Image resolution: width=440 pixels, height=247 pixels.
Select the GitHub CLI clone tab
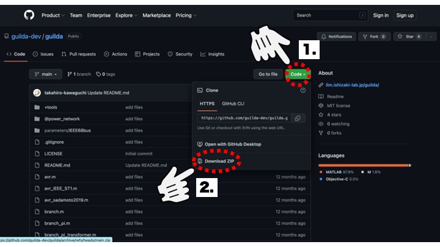[x=233, y=104]
